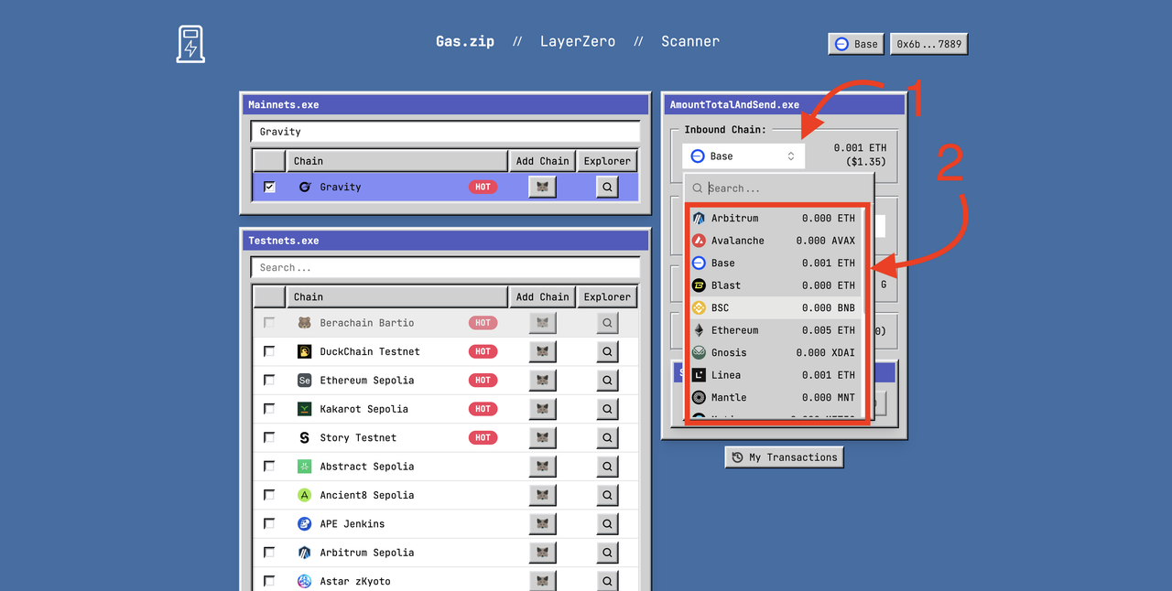This screenshot has height=591, width=1172.
Task: Click the Mainnets search field containing Gravity
Action: click(x=445, y=132)
